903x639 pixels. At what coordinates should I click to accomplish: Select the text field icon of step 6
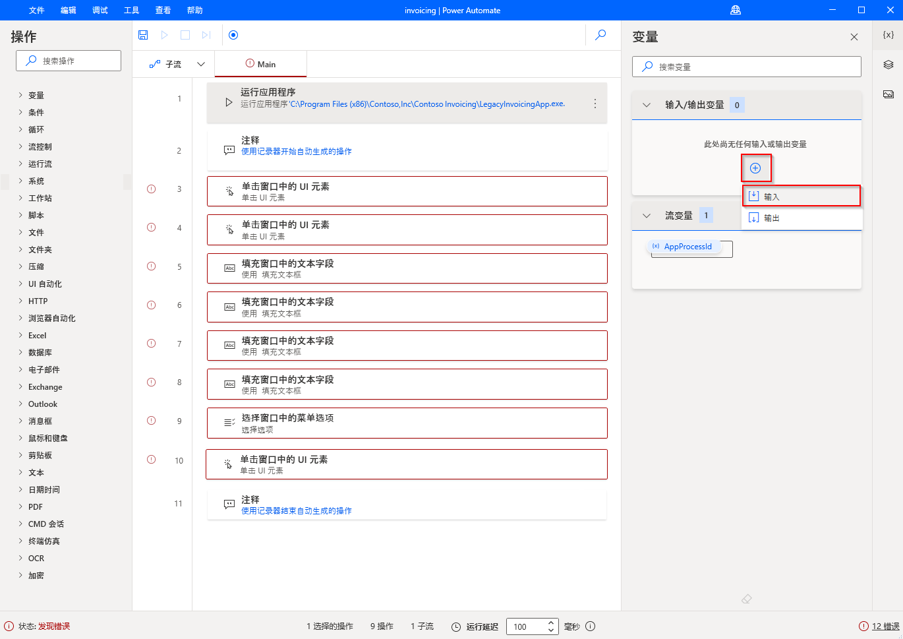230,307
